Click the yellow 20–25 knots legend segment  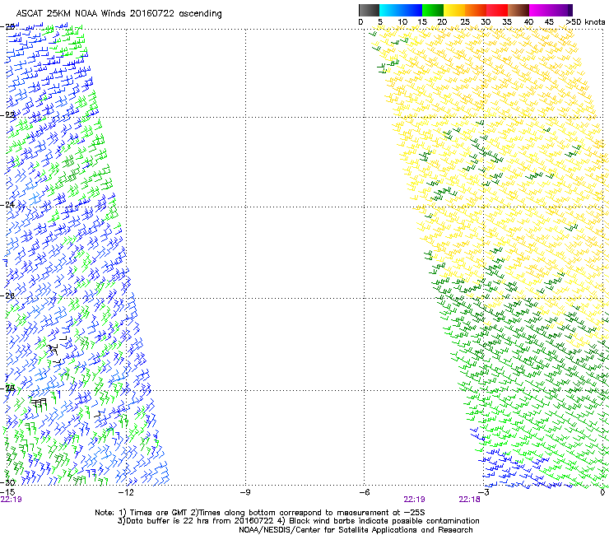point(454,10)
